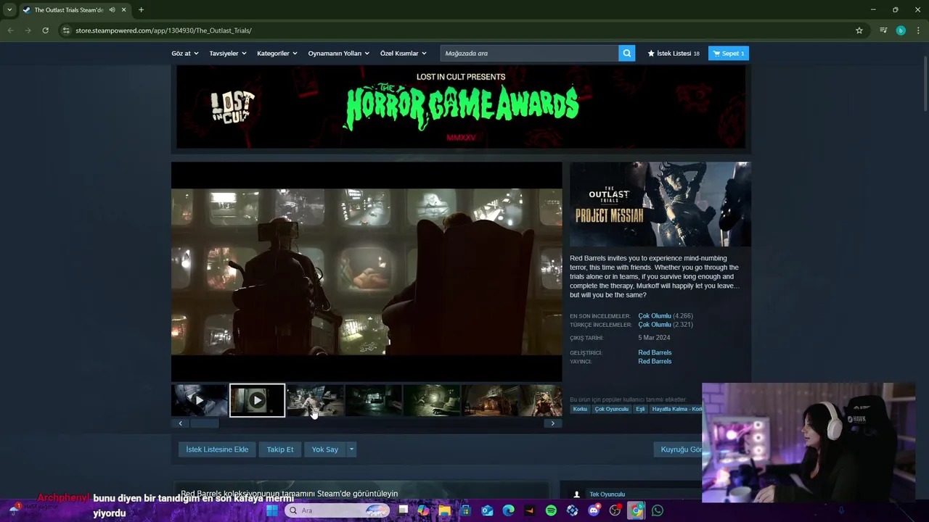Viewport: 929px width, 522px height.
Task: Open Spotify from the taskbar
Action: pyautogui.click(x=551, y=510)
